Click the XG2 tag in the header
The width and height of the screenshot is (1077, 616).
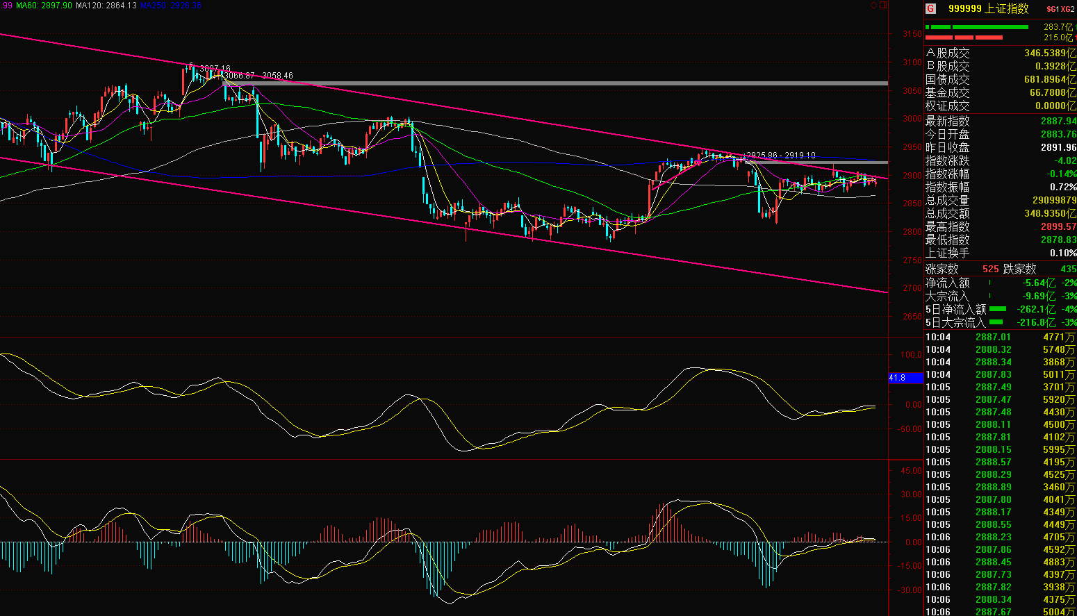point(1068,9)
